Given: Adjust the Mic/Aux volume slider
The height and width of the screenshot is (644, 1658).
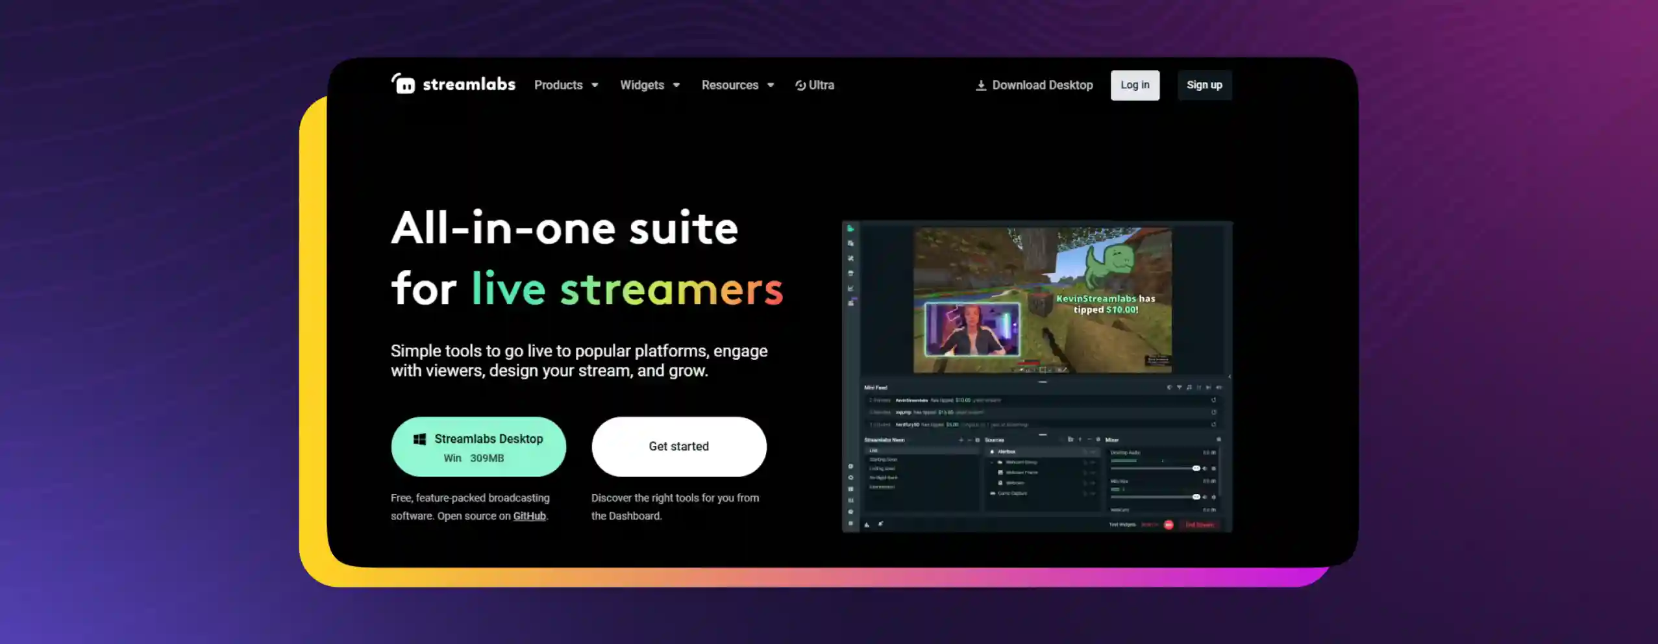Looking at the screenshot, I should click(x=1156, y=497).
